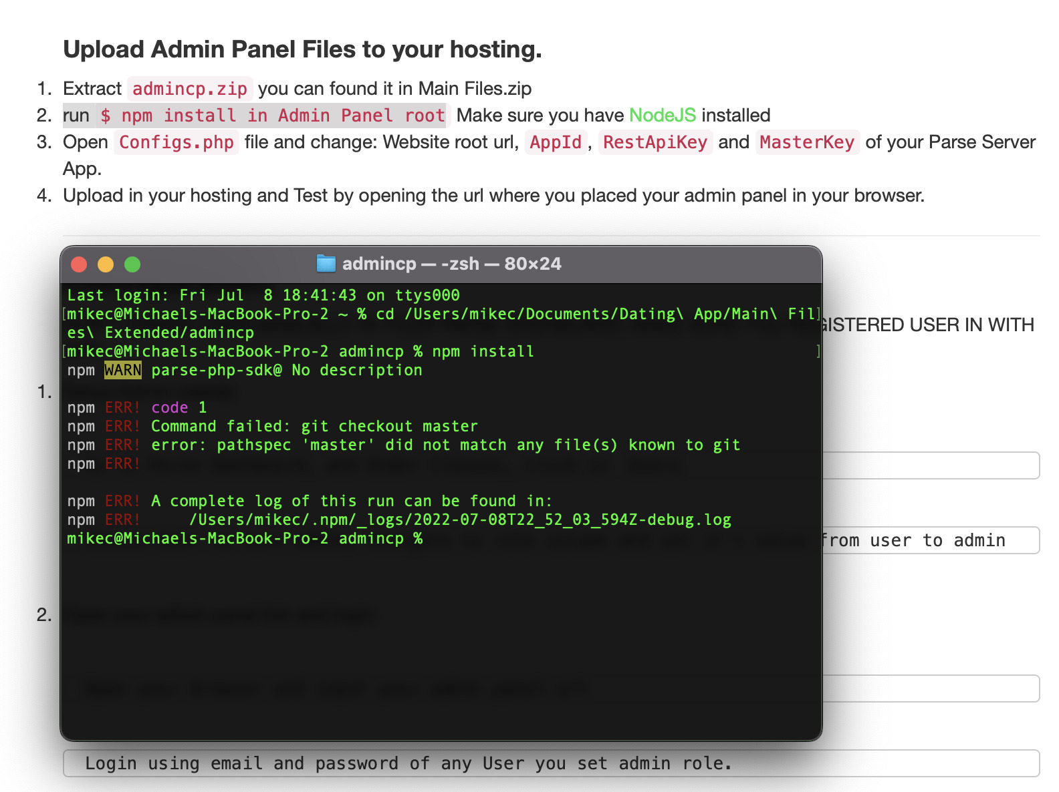Click the terminal title 'admincp — -zsh — 80×24'

[451, 264]
